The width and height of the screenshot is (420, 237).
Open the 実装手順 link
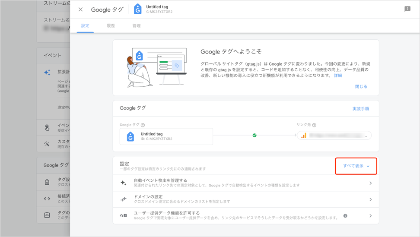pos(360,109)
